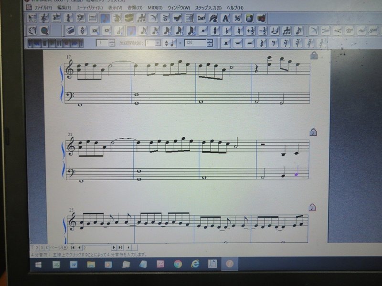Open the ウィンドウ(W) menu
382x286 pixels.
click(x=179, y=8)
